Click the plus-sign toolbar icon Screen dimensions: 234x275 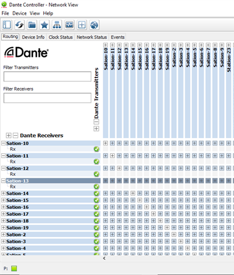point(82,25)
